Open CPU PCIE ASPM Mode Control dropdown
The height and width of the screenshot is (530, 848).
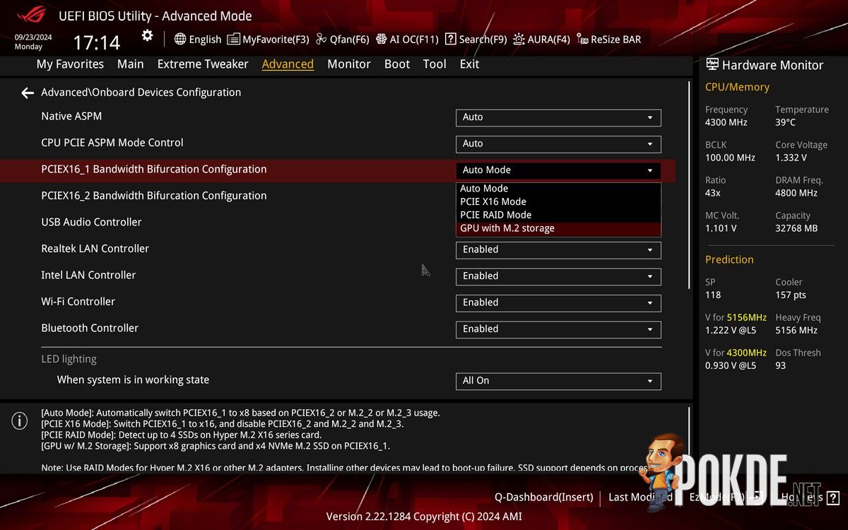click(x=558, y=144)
